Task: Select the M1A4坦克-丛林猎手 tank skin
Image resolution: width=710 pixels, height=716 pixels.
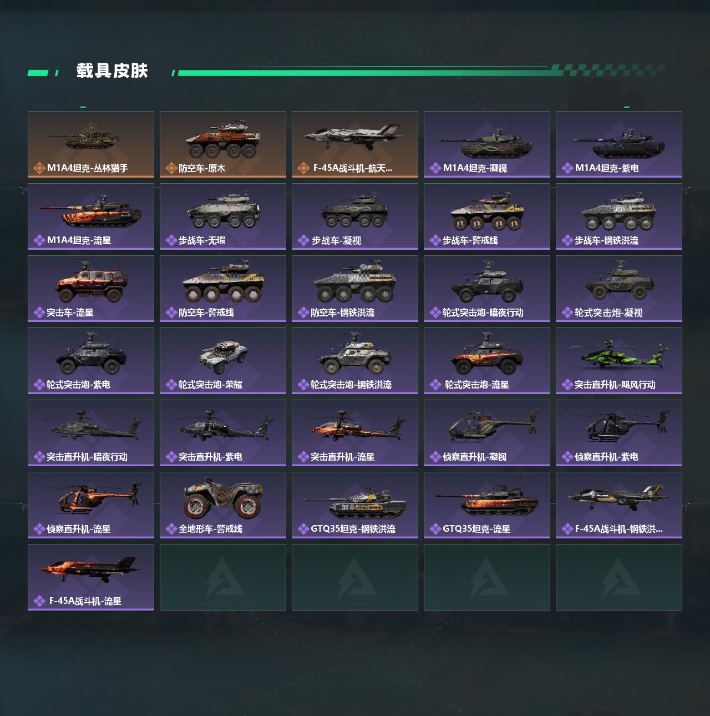Action: coord(91,144)
